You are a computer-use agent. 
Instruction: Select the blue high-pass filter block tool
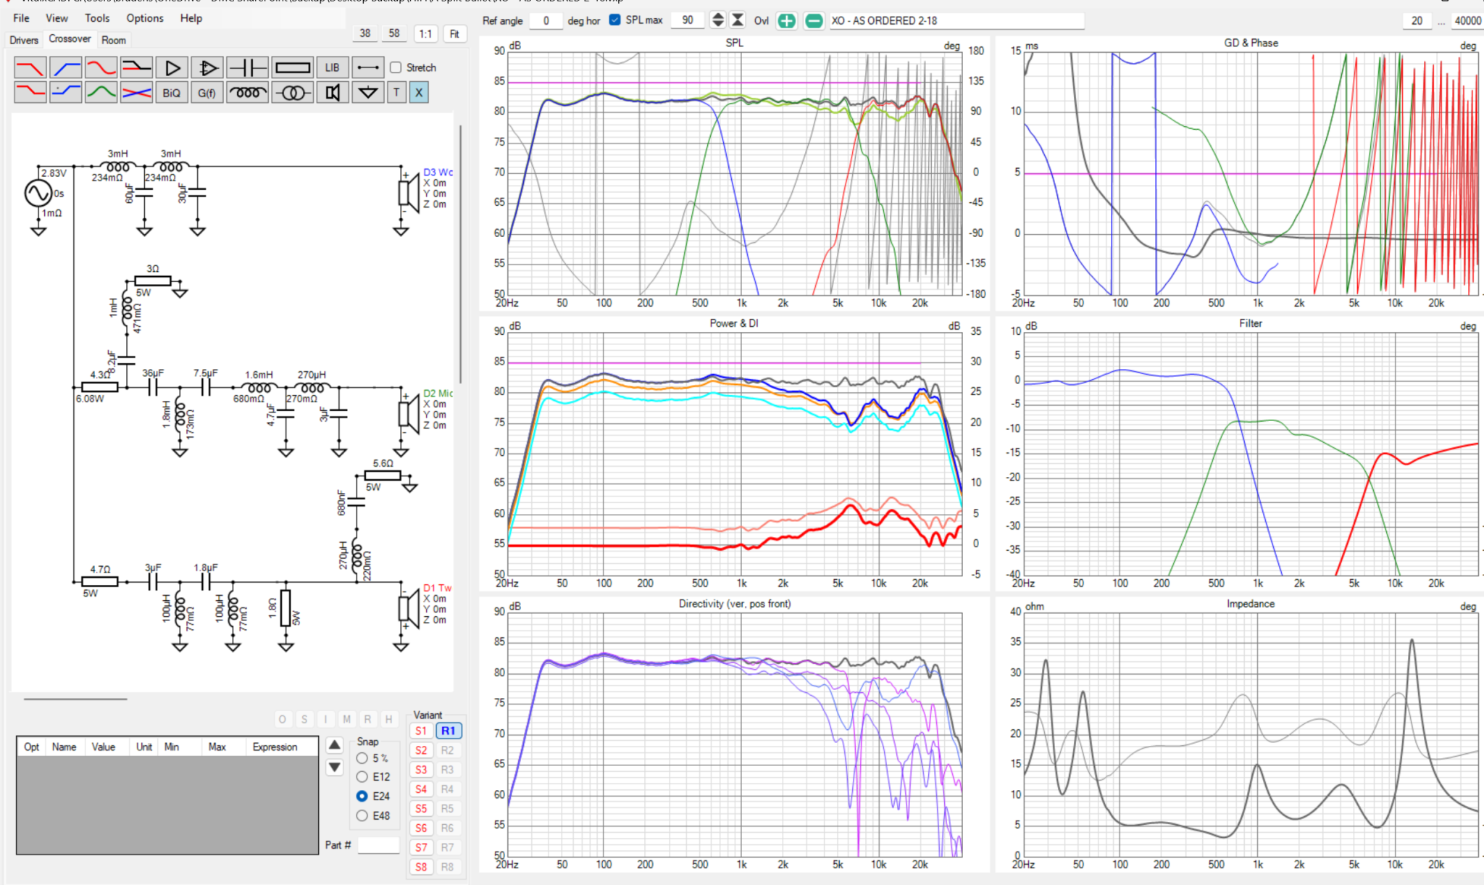[x=66, y=68]
